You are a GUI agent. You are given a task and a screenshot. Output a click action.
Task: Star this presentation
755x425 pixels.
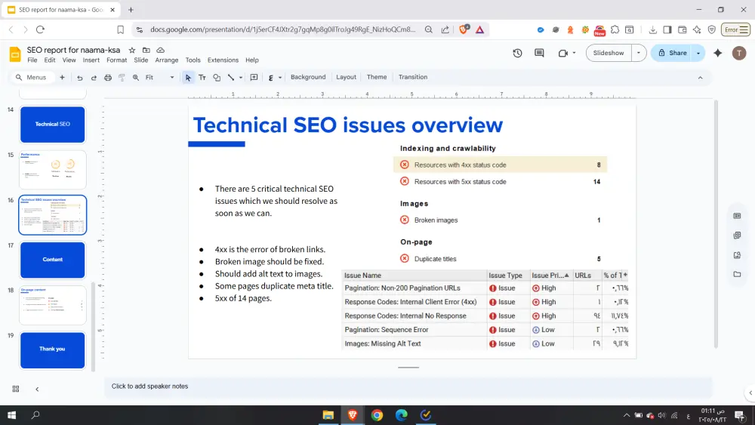[132, 50]
